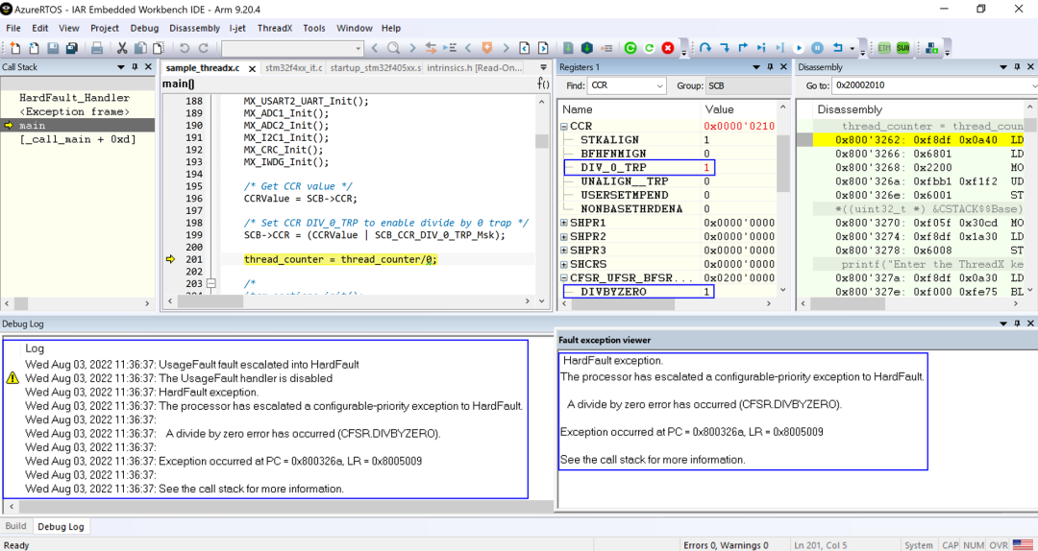This screenshot has width=1038, height=551.
Task: Click the Go (run) play icon
Action: click(799, 48)
